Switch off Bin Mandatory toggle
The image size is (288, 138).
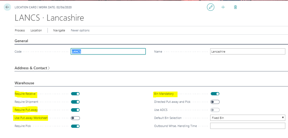215,94
